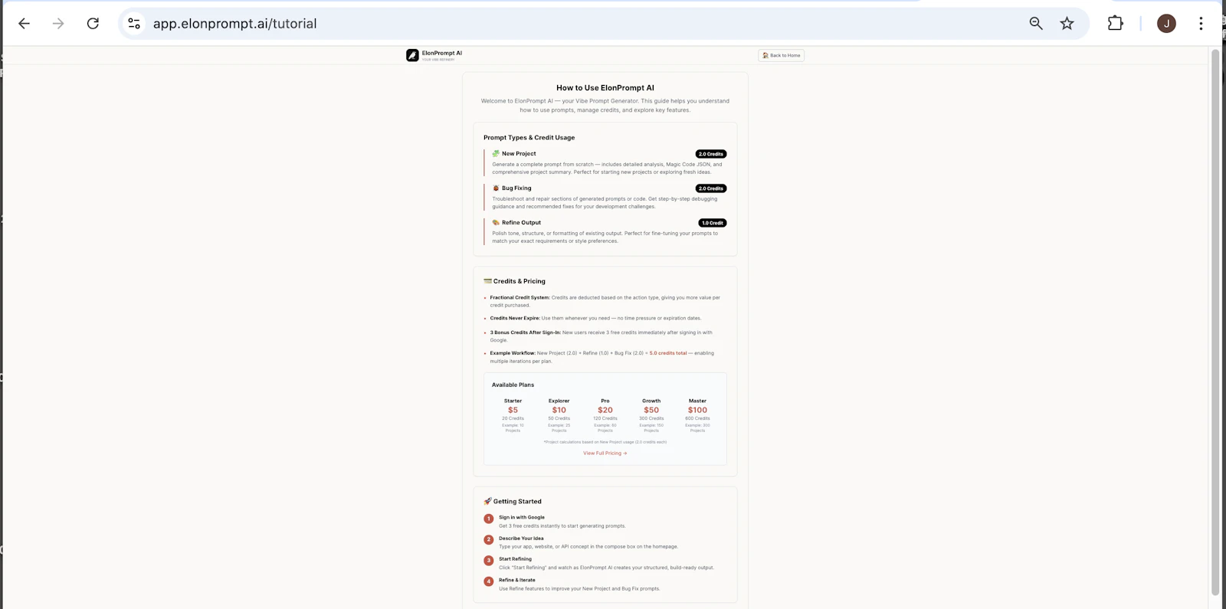This screenshot has width=1226, height=609.
Task: Click "Example Workflow:" bullet text
Action: tap(513, 353)
